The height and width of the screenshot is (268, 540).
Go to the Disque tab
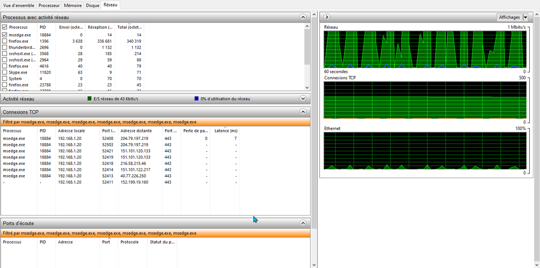tap(93, 4)
